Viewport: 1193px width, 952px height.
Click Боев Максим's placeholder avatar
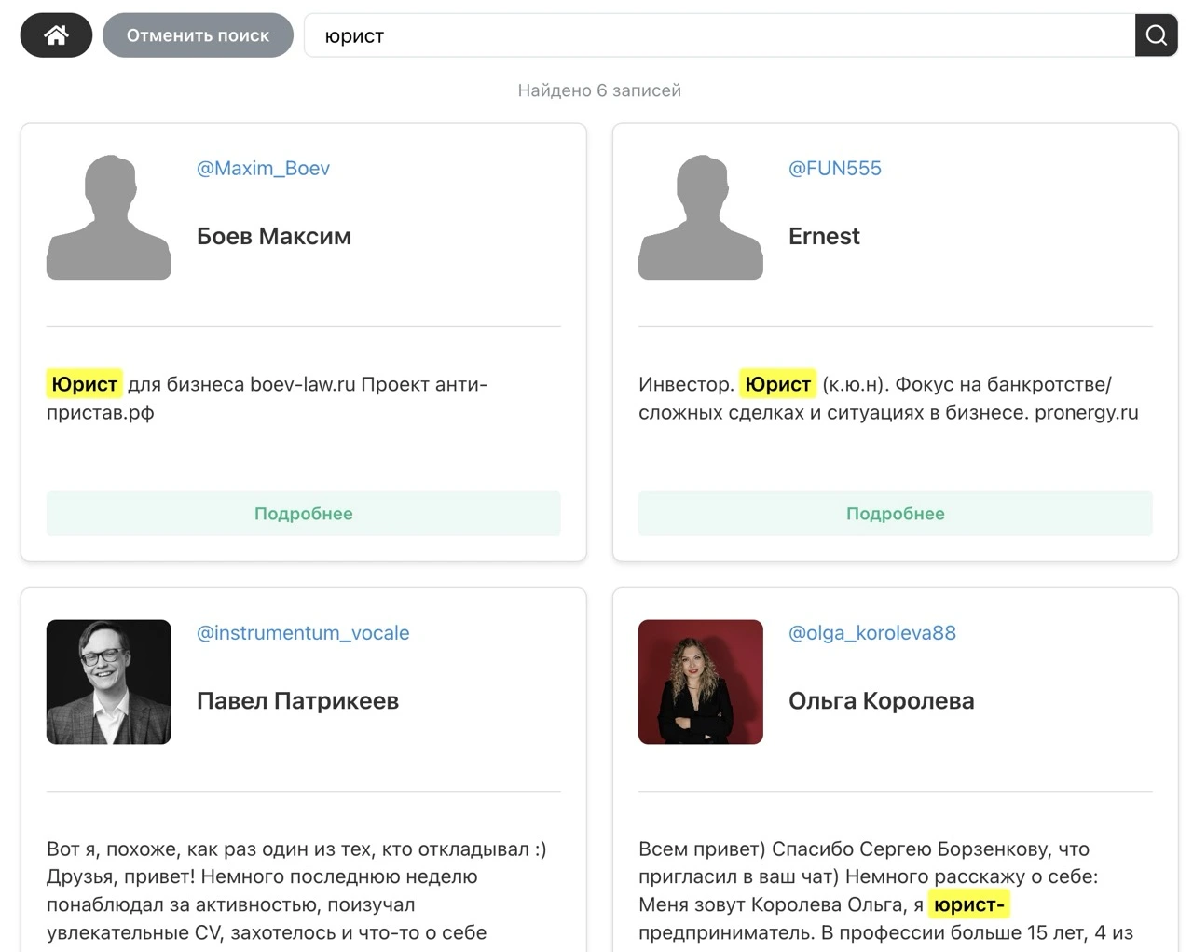pyautogui.click(x=109, y=217)
